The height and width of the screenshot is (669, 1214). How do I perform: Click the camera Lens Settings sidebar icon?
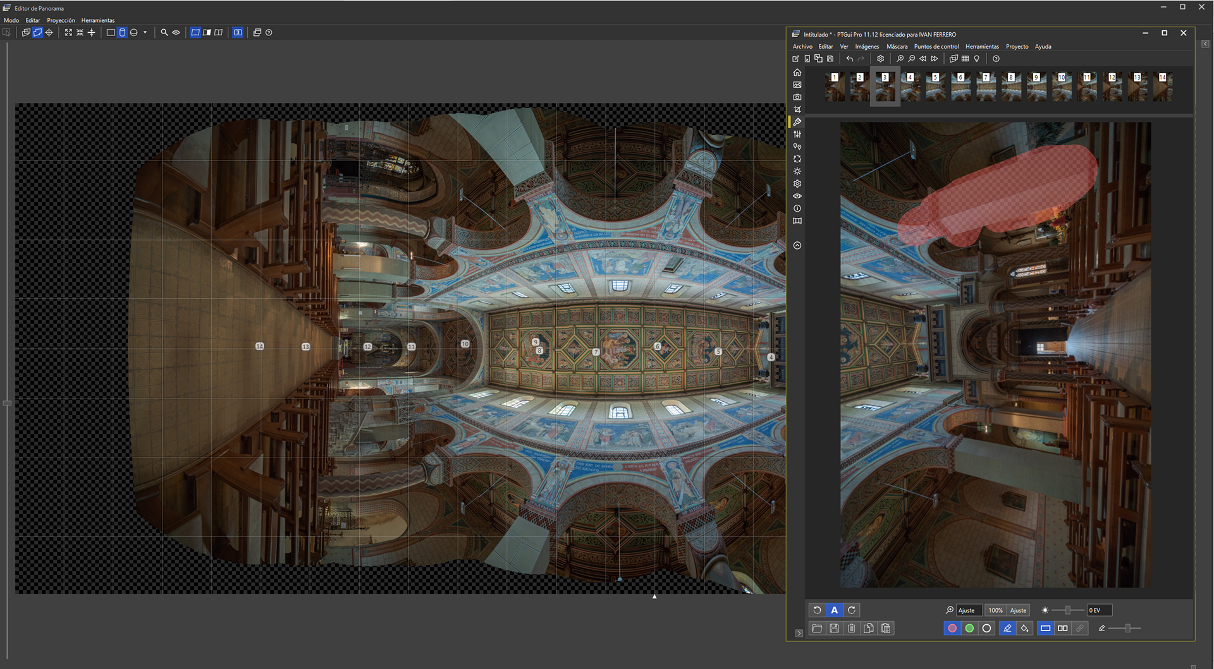coord(797,97)
